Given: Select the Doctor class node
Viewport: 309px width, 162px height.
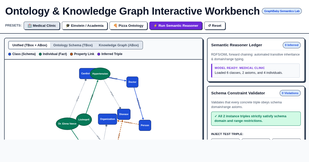Looking at the screenshot, I should pos(132,82).
